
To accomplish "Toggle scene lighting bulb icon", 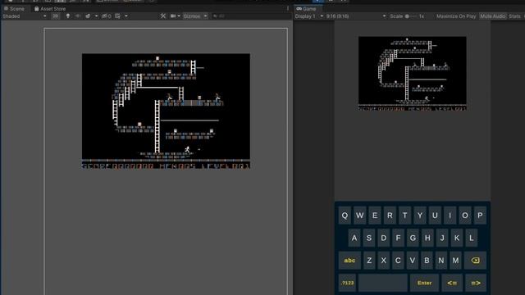I will [x=68, y=16].
